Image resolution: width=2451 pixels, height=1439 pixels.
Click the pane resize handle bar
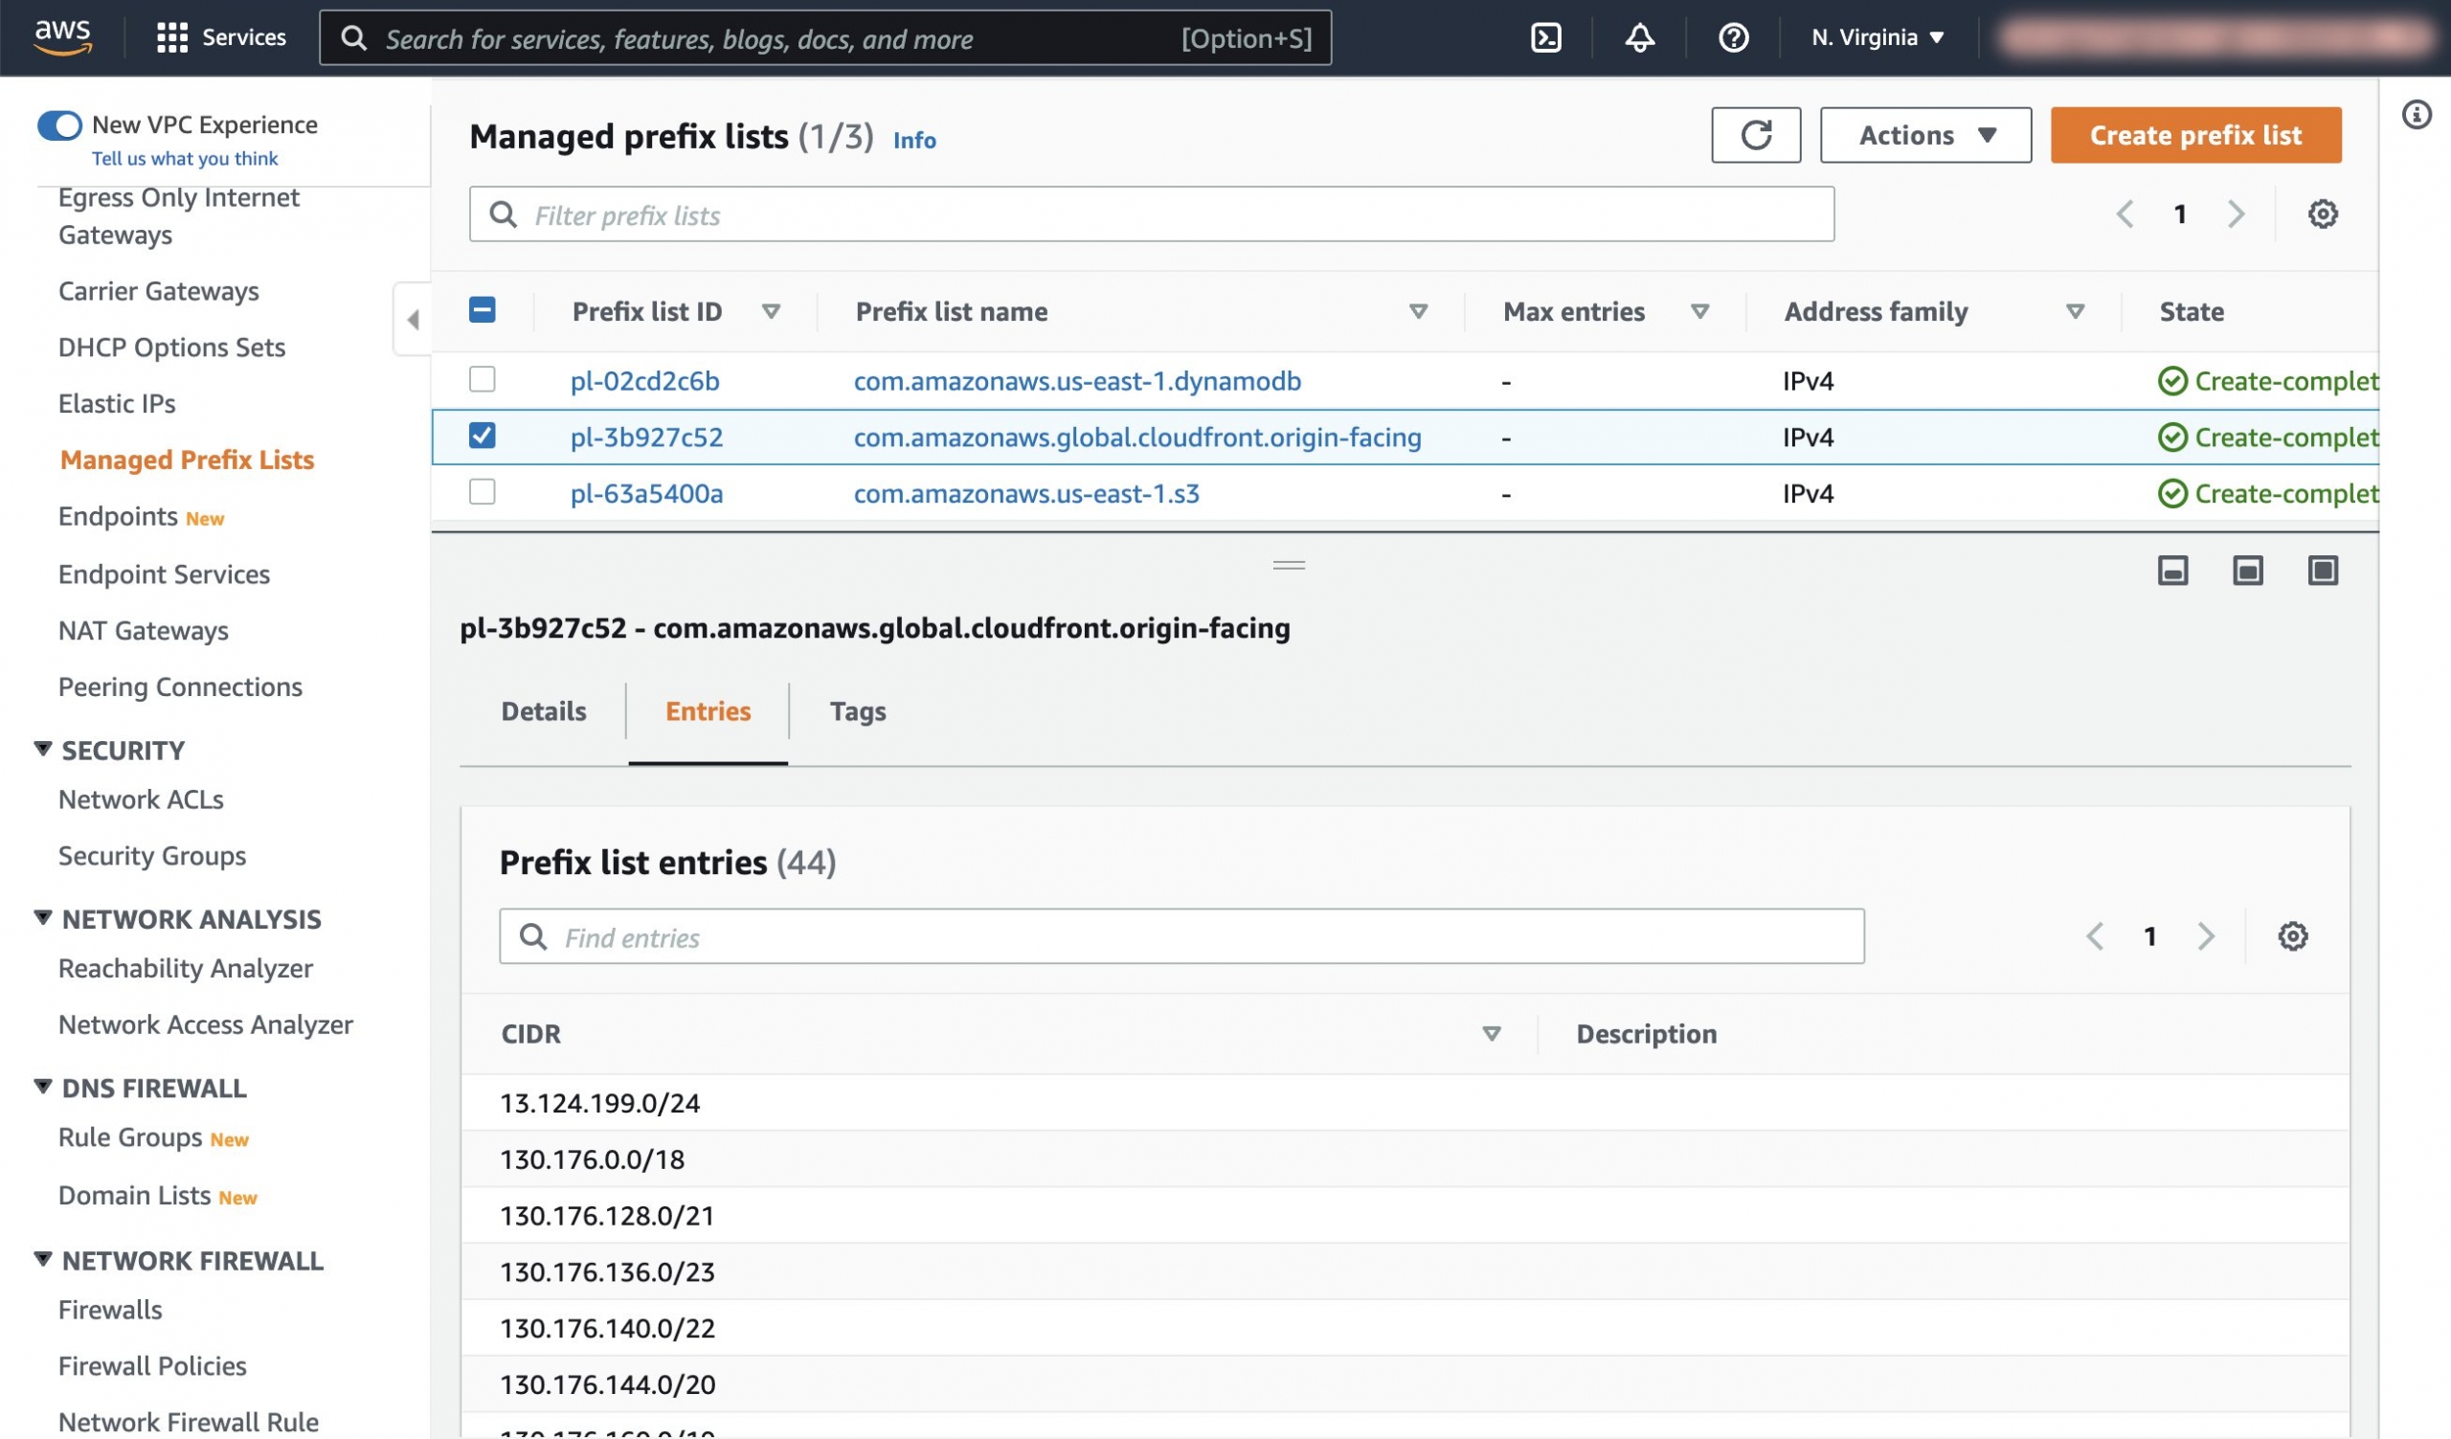pos(1289,564)
